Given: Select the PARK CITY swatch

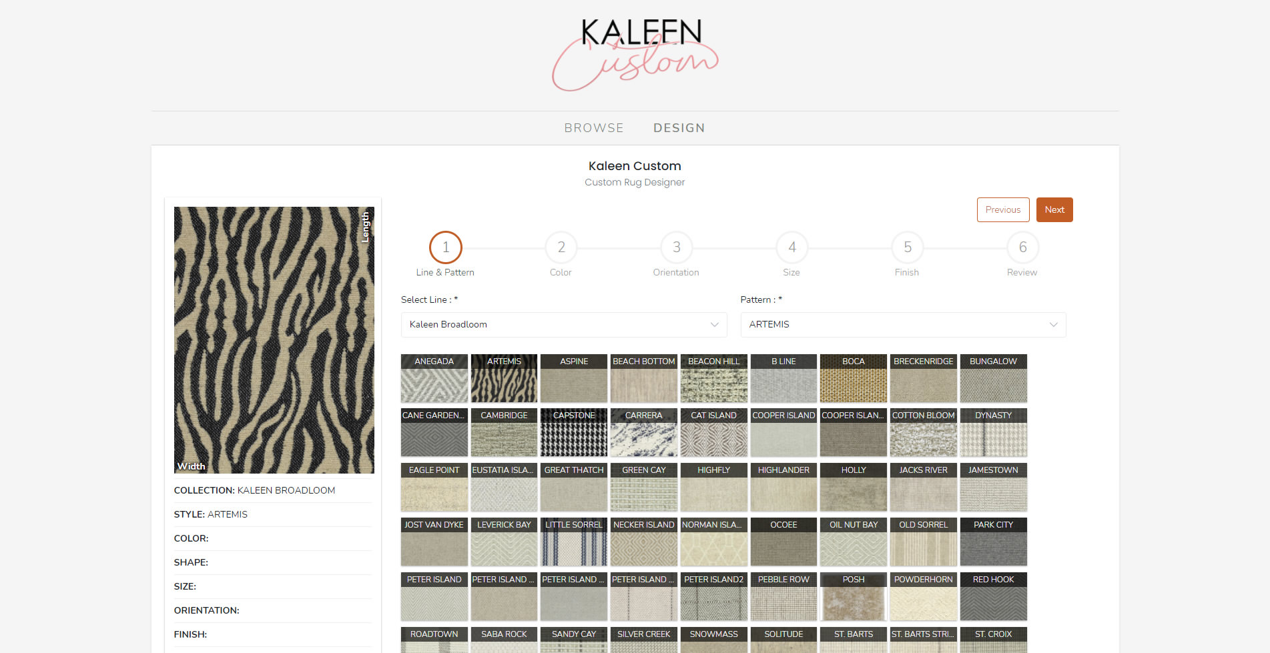Looking at the screenshot, I should pos(994,542).
